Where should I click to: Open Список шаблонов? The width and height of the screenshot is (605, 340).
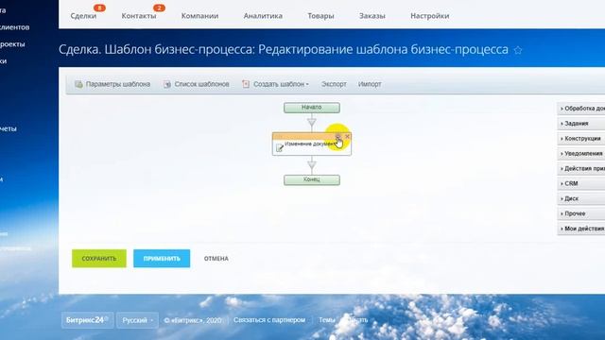click(x=197, y=84)
